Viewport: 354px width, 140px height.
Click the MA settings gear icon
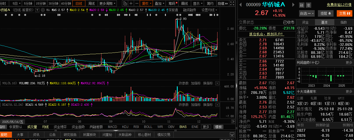pos(43,10)
